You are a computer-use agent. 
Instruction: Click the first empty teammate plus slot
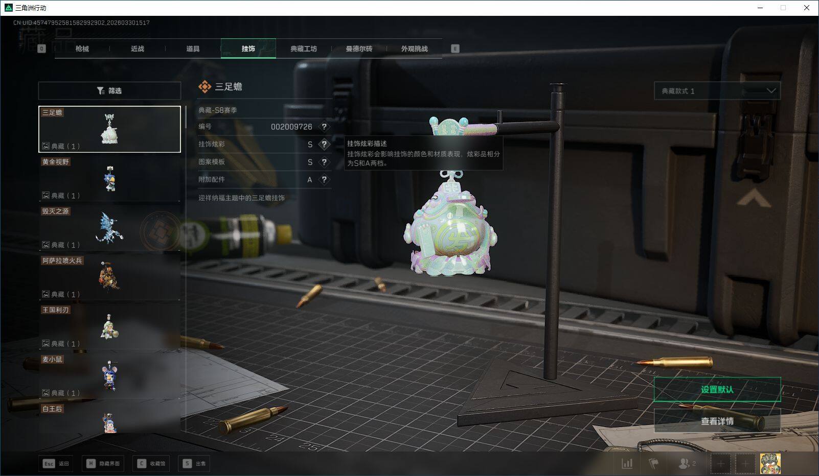click(x=720, y=463)
